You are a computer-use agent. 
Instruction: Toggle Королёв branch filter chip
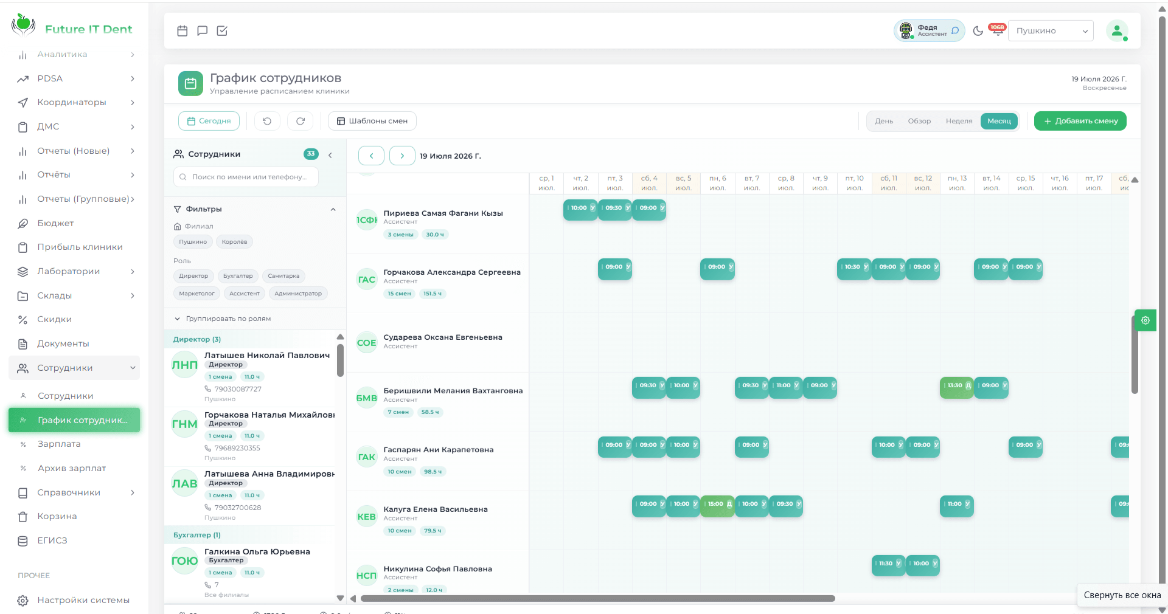234,242
